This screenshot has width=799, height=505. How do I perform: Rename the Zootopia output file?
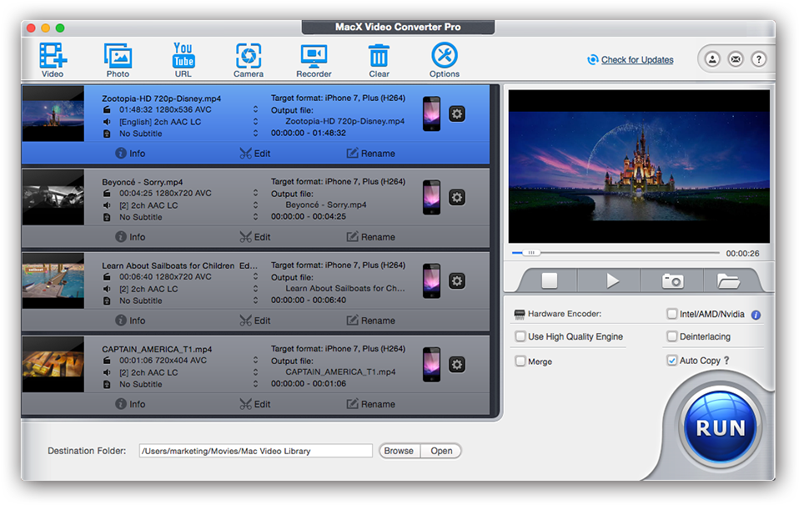pyautogui.click(x=371, y=153)
